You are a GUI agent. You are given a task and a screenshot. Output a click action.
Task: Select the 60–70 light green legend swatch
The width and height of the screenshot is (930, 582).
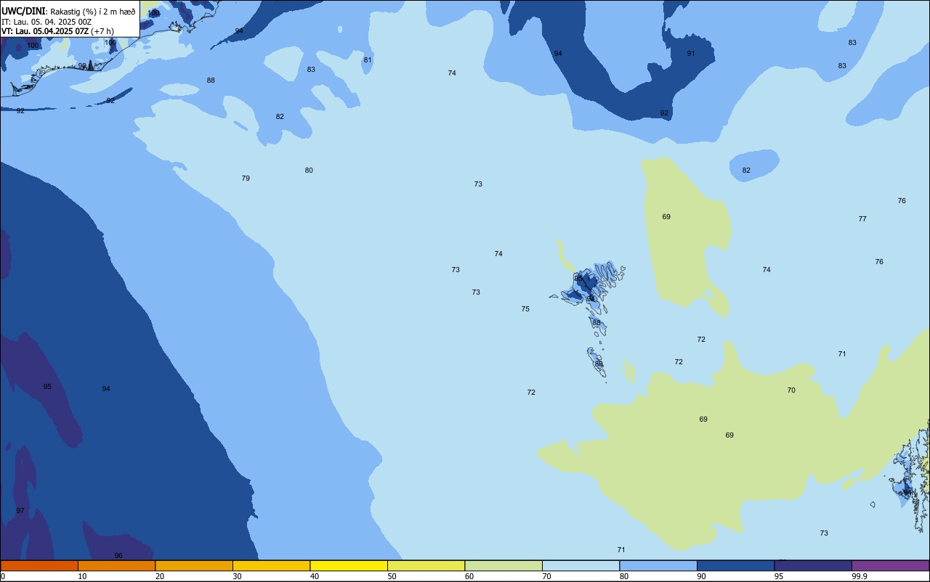coord(504,565)
